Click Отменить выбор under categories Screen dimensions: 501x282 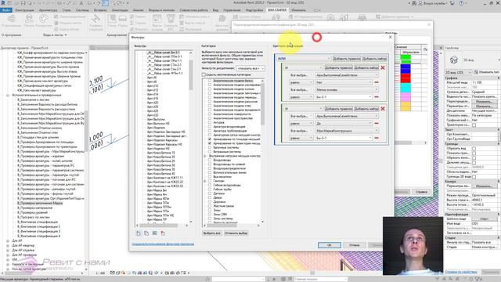(x=236, y=233)
